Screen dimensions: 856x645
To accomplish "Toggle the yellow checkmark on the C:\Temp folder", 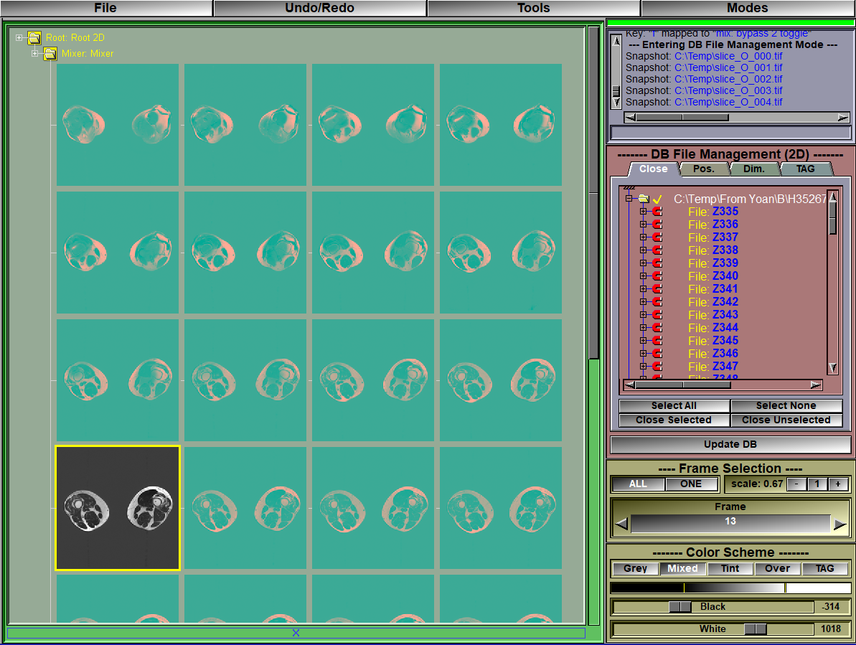I will (x=657, y=199).
